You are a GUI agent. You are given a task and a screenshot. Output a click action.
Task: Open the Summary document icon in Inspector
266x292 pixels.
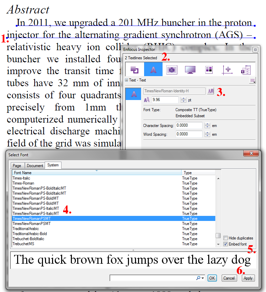click(246, 70)
